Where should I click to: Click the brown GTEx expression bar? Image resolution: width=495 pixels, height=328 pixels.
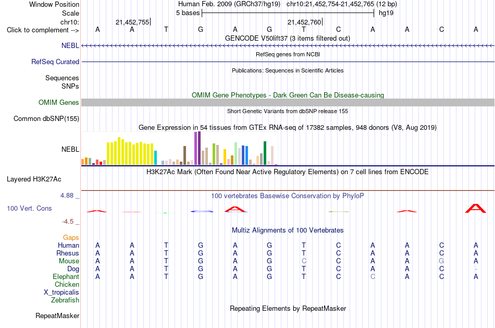tap(184, 155)
